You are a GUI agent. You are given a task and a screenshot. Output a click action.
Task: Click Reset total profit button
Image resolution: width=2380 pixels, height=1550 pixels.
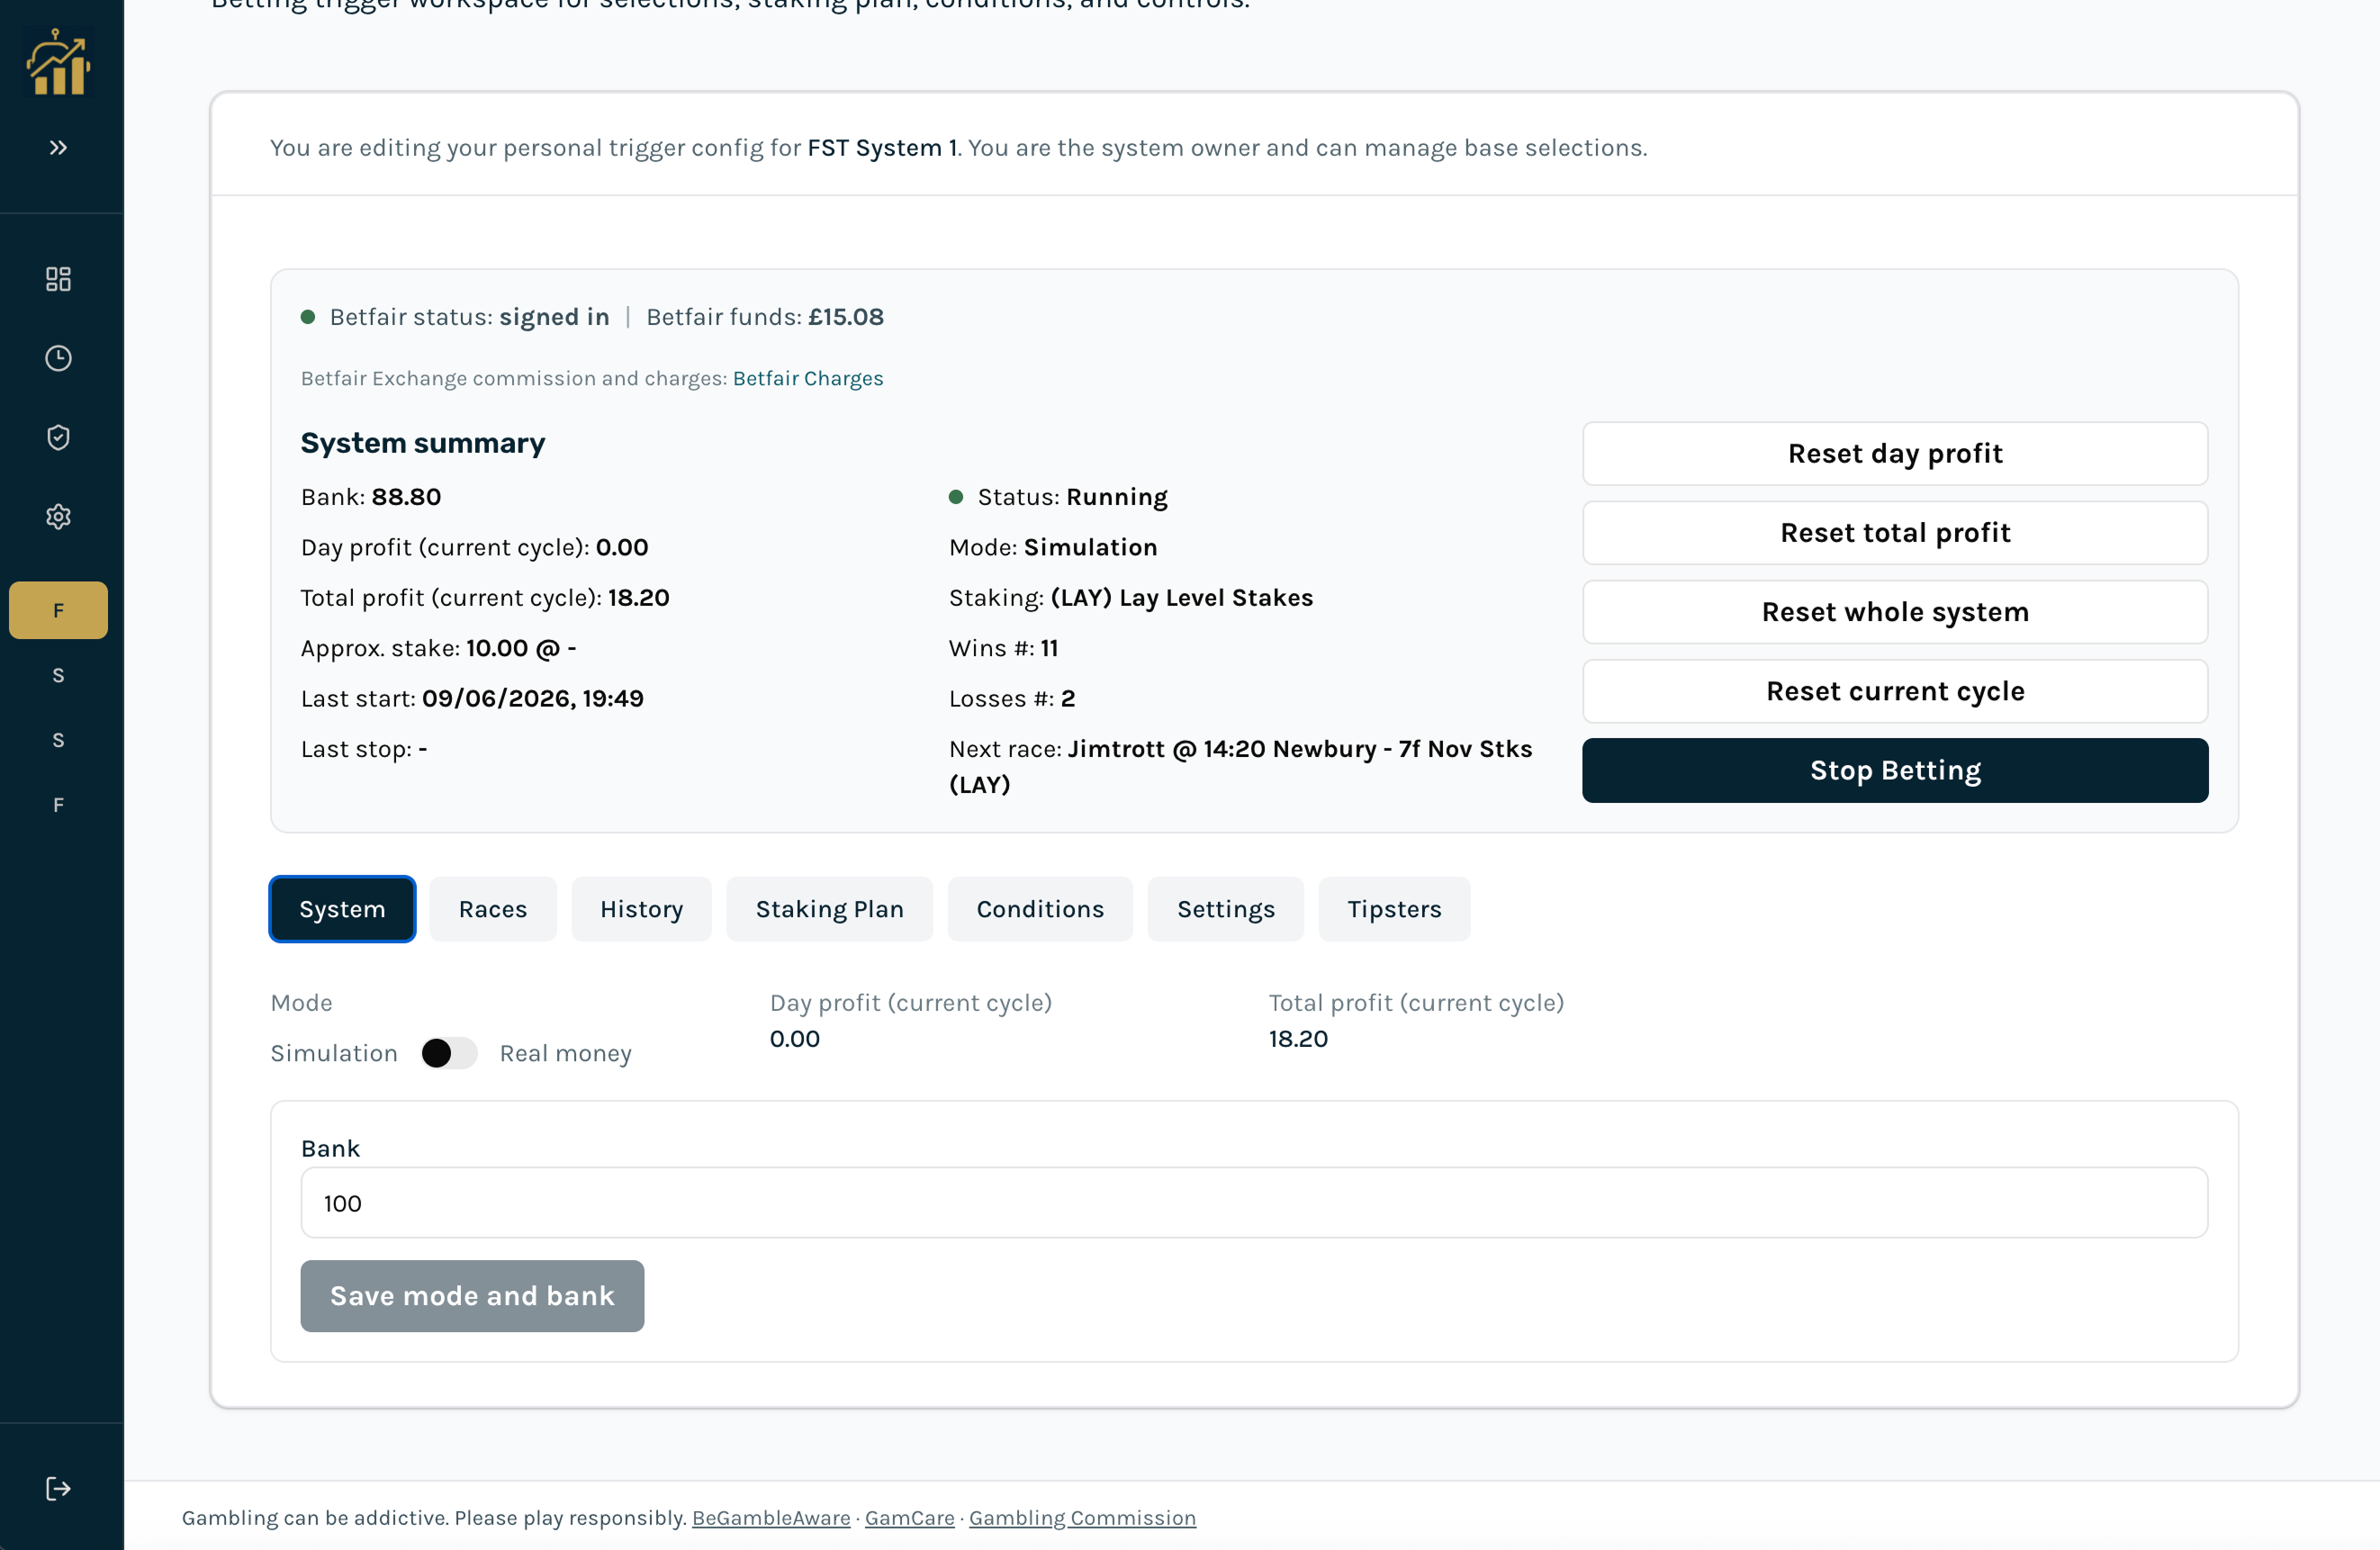pos(1895,533)
